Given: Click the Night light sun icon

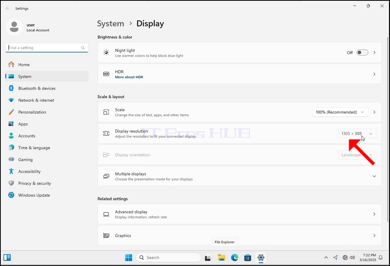Looking at the screenshot, I should coord(106,53).
